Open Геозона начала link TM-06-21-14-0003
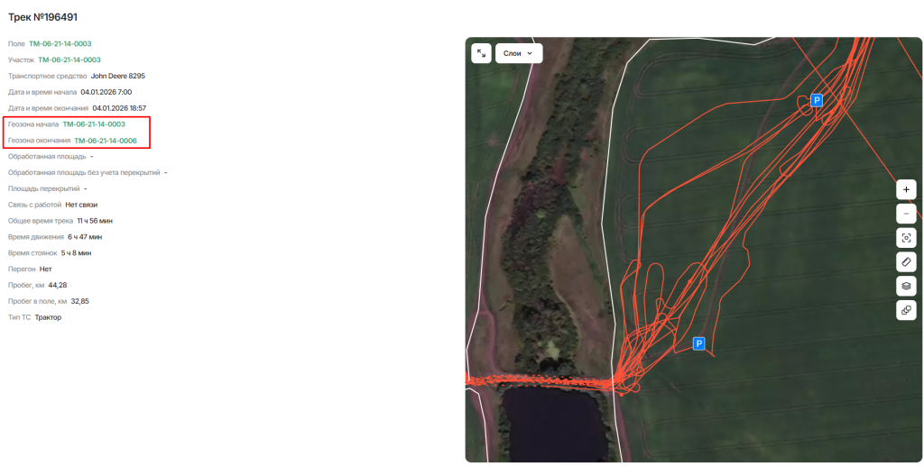Viewport: 924px width, 466px height. coord(94,124)
